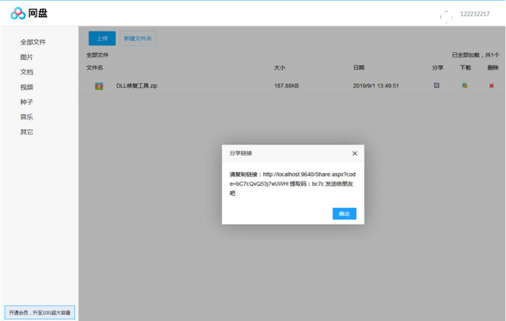The image size is (506, 321).
Task: Click the 开通会员 upgrade 10G capacity banner
Action: coord(40,312)
